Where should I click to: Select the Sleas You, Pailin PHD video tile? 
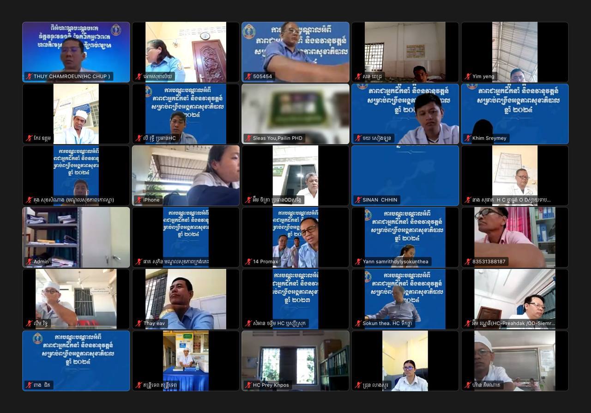[295, 113]
